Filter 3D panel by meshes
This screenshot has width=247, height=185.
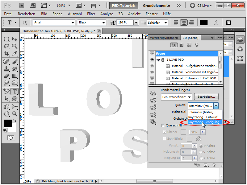(x=182, y=45)
